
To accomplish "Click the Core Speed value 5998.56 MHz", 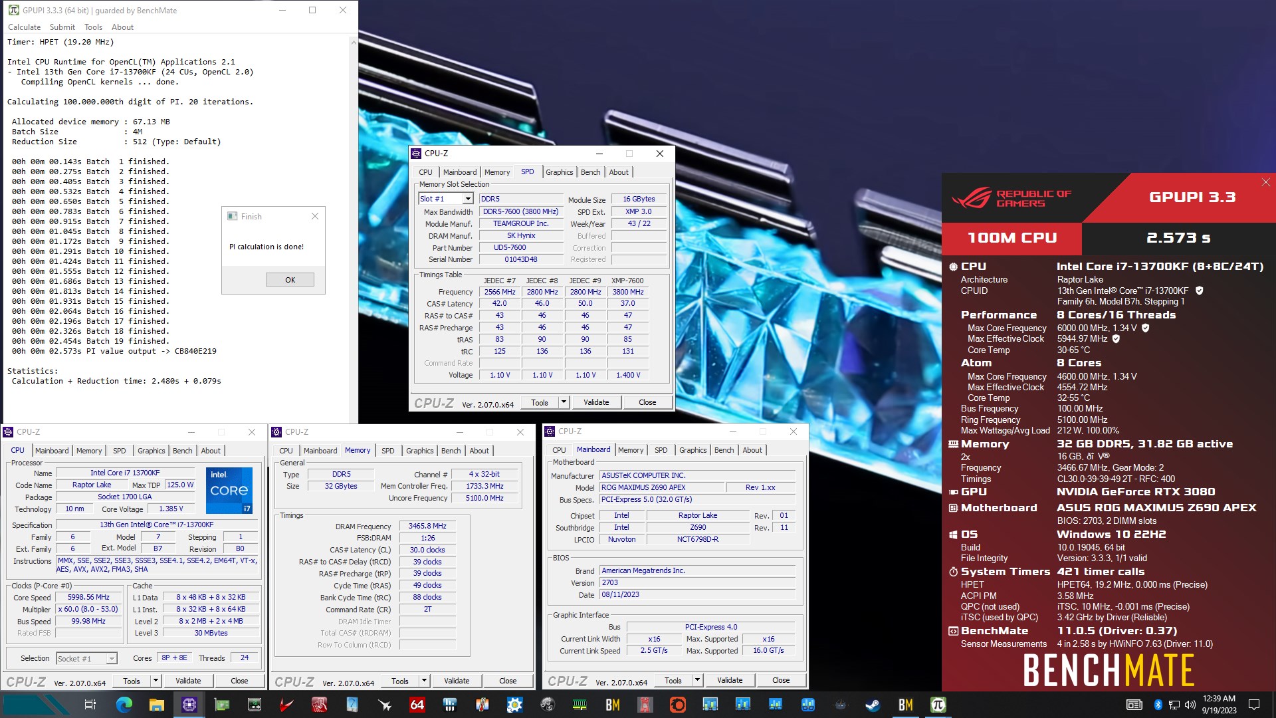I will pyautogui.click(x=88, y=598).
